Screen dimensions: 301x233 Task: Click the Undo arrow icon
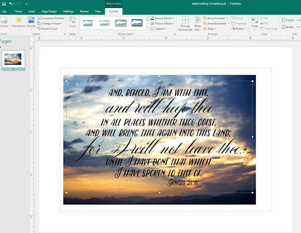coord(10,4)
